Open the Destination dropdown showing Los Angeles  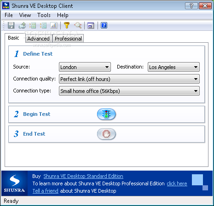174,67
